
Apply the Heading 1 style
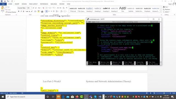[90, 10]
